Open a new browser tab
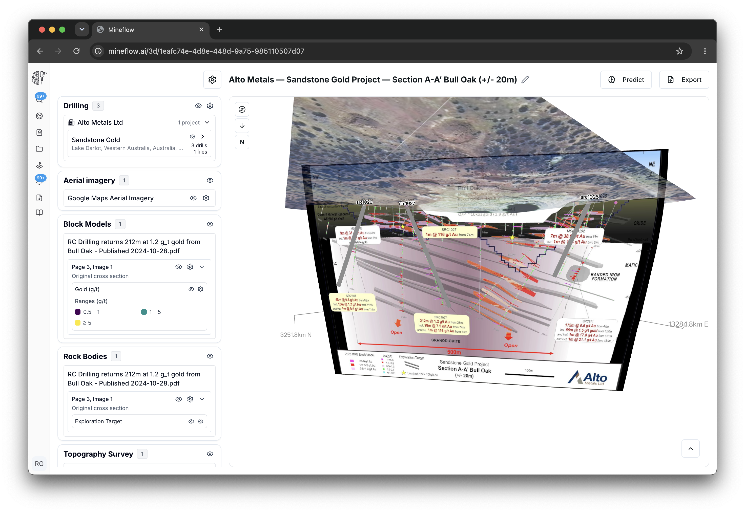Viewport: 745px width, 512px height. (219, 30)
